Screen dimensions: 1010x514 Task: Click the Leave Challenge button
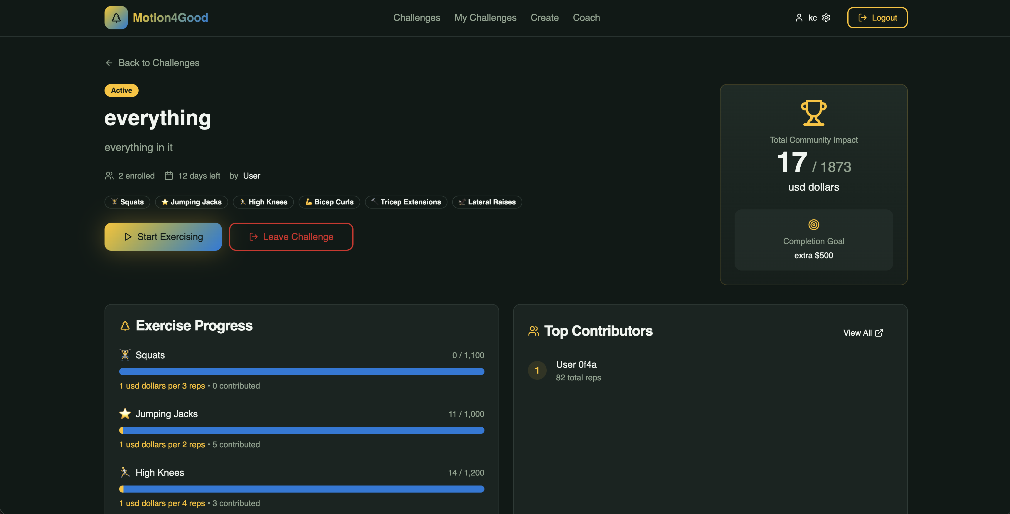(291, 237)
